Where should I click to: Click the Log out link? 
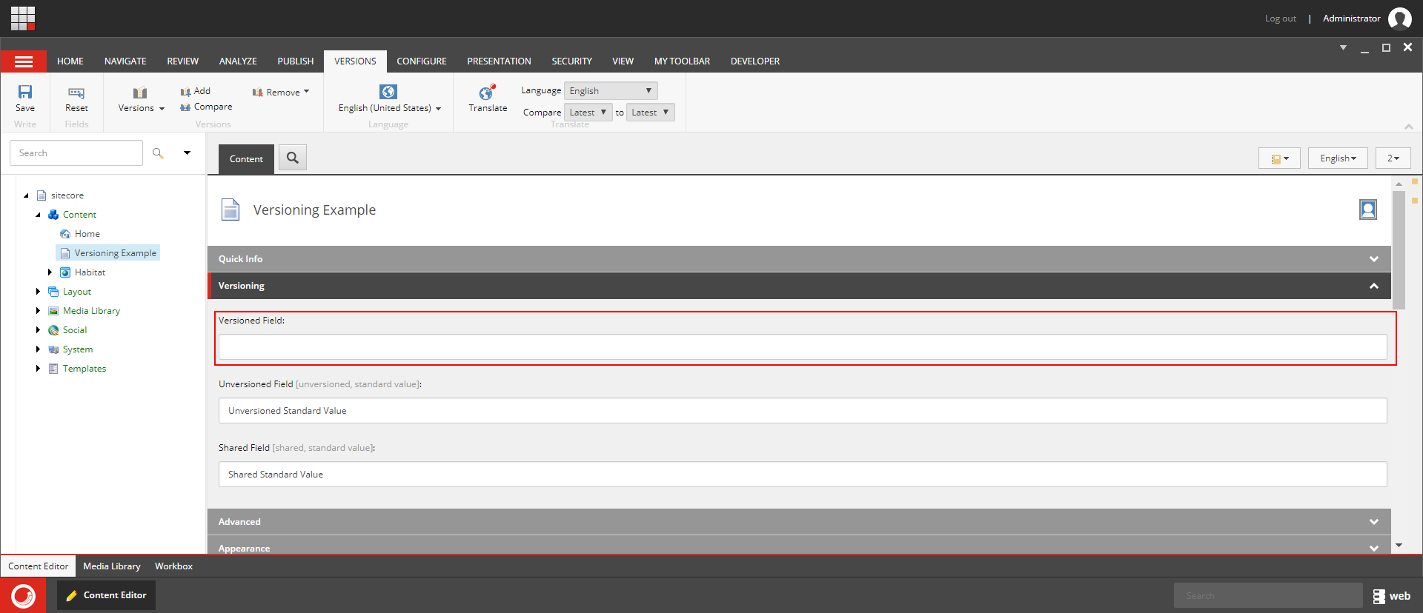tap(1280, 19)
